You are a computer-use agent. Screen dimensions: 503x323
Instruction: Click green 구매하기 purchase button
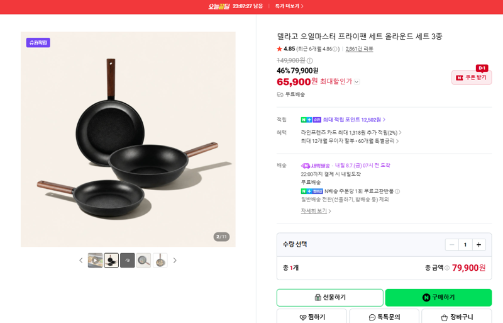438,298
